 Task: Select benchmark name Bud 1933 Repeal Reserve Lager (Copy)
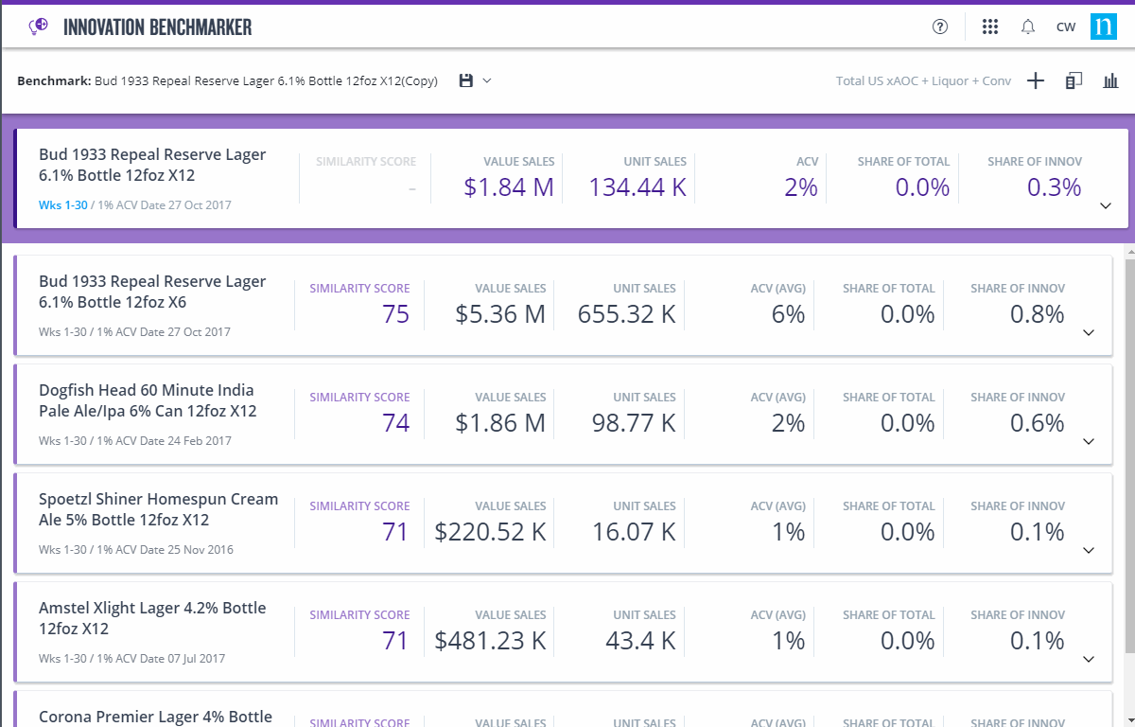[x=266, y=80]
